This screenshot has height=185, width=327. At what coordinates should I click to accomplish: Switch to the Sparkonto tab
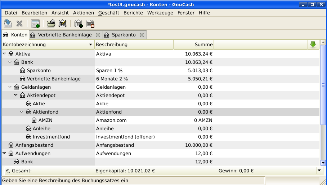click(x=124, y=35)
